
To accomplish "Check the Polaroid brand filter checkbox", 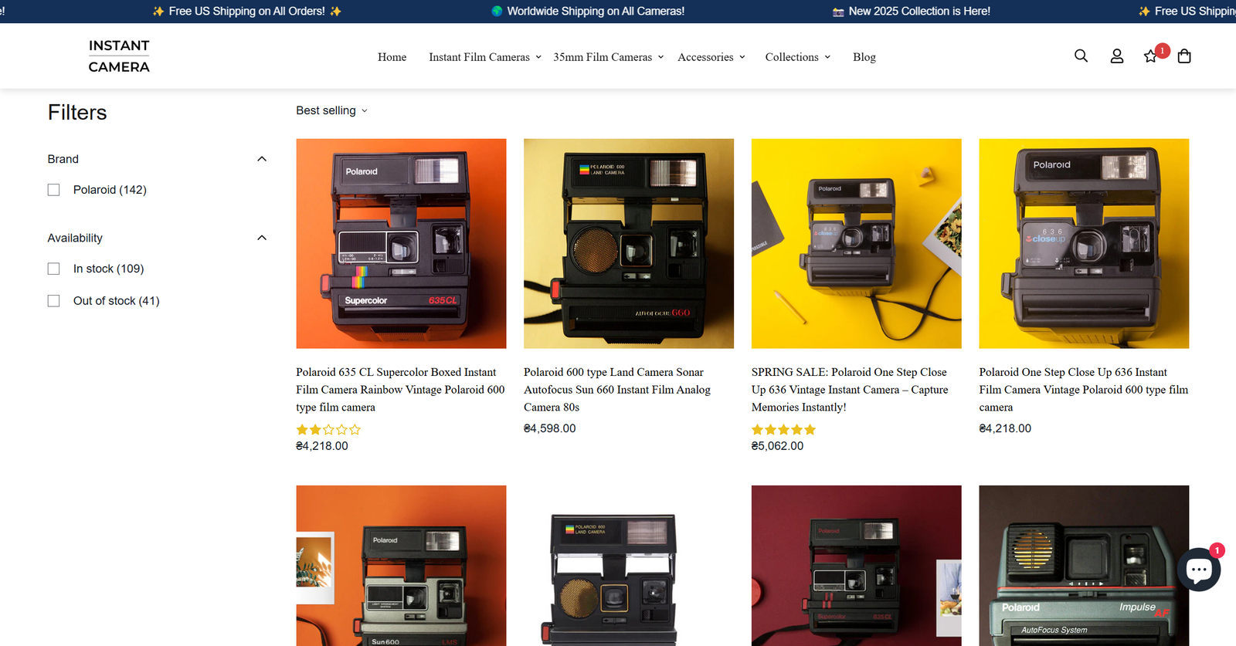I will pos(53,190).
